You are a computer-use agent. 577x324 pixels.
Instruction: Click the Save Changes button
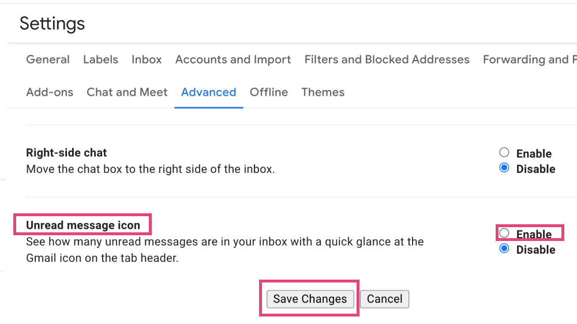pyautogui.click(x=310, y=299)
